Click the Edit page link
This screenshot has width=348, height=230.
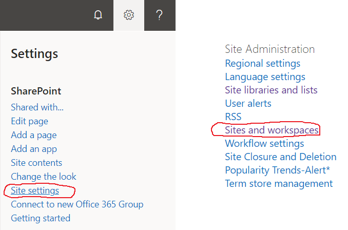click(x=30, y=122)
